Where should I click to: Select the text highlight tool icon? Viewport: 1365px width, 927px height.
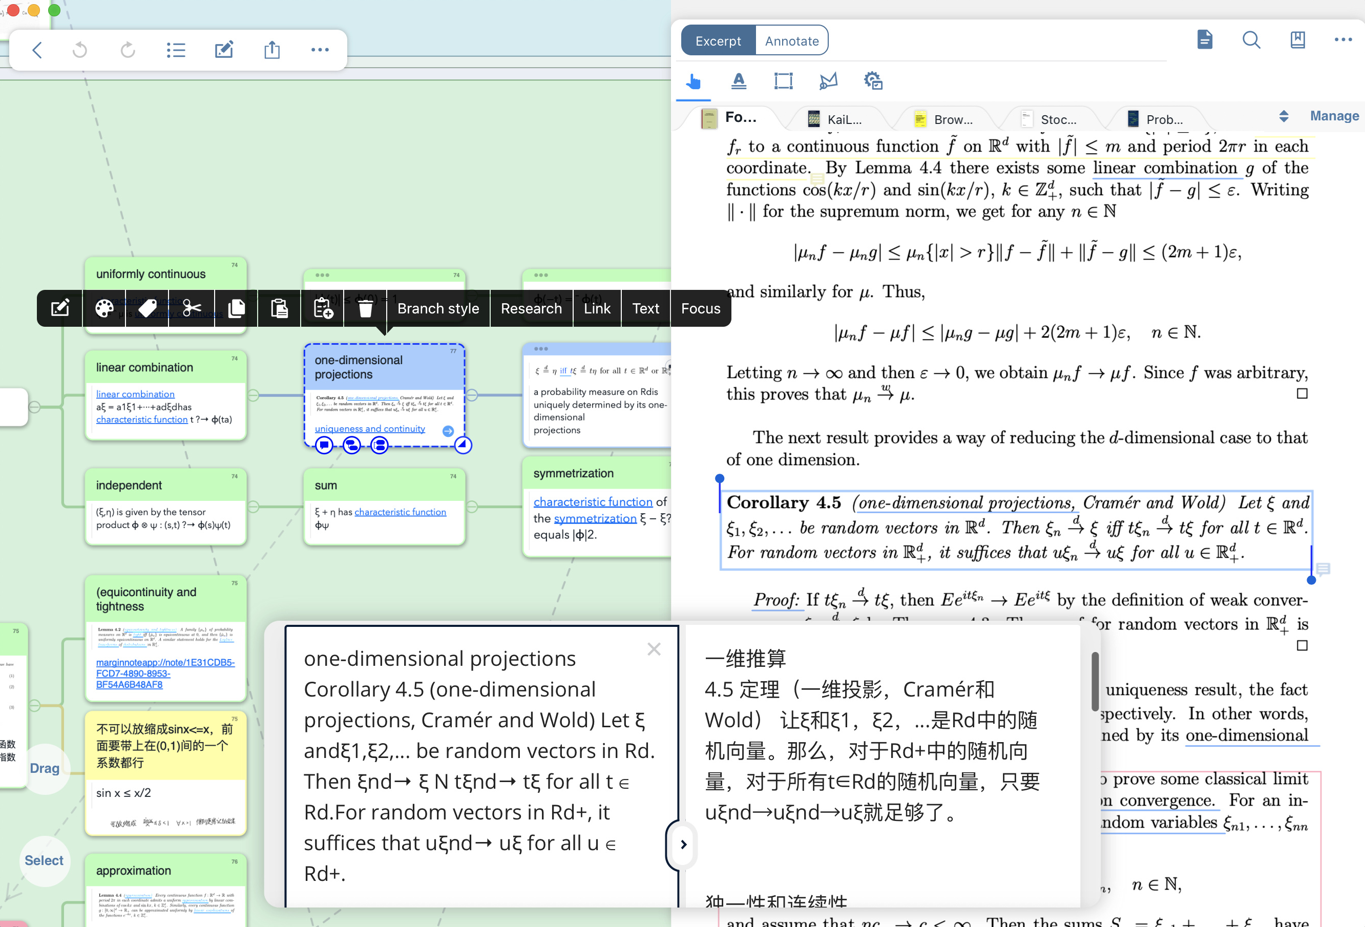738,81
